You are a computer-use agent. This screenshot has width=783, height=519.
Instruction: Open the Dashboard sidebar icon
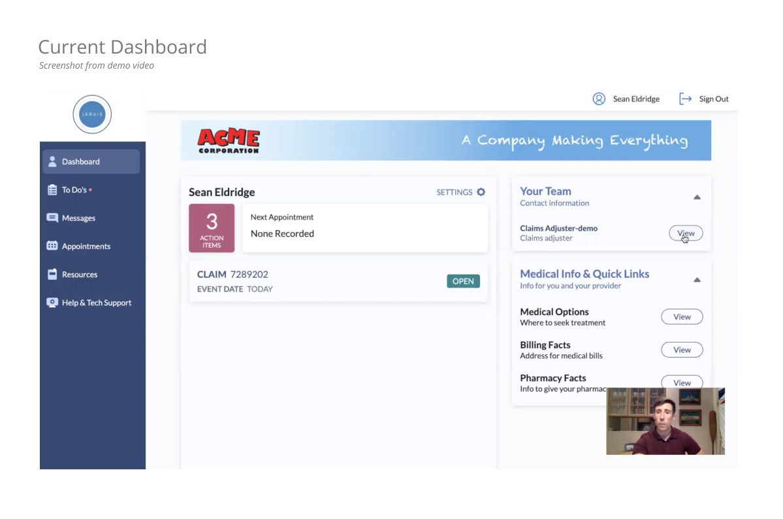(52, 161)
